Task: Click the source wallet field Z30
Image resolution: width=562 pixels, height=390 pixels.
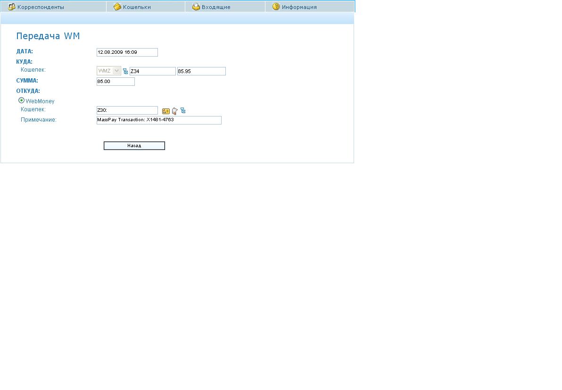Action: 127,110
